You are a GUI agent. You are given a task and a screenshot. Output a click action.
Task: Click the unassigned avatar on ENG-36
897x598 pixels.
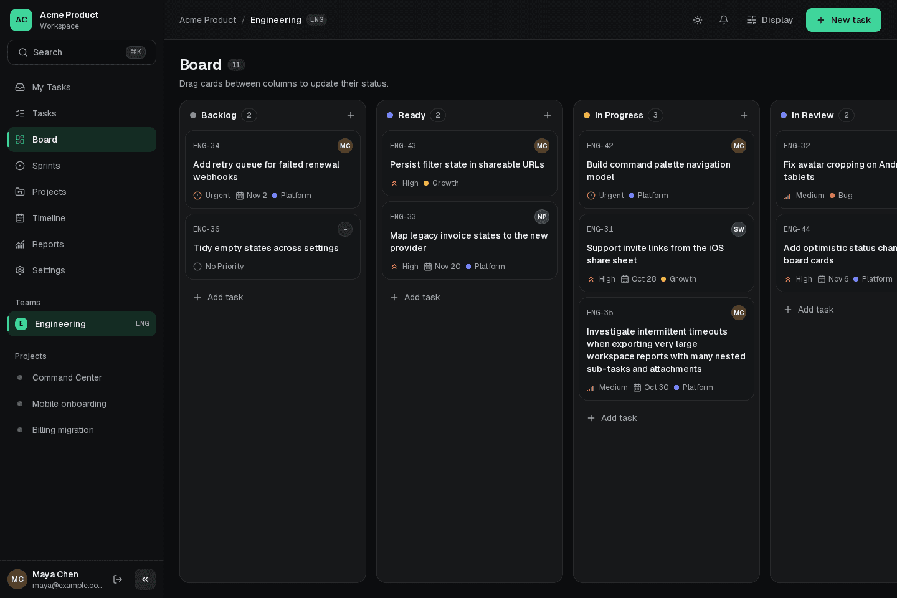pos(345,229)
